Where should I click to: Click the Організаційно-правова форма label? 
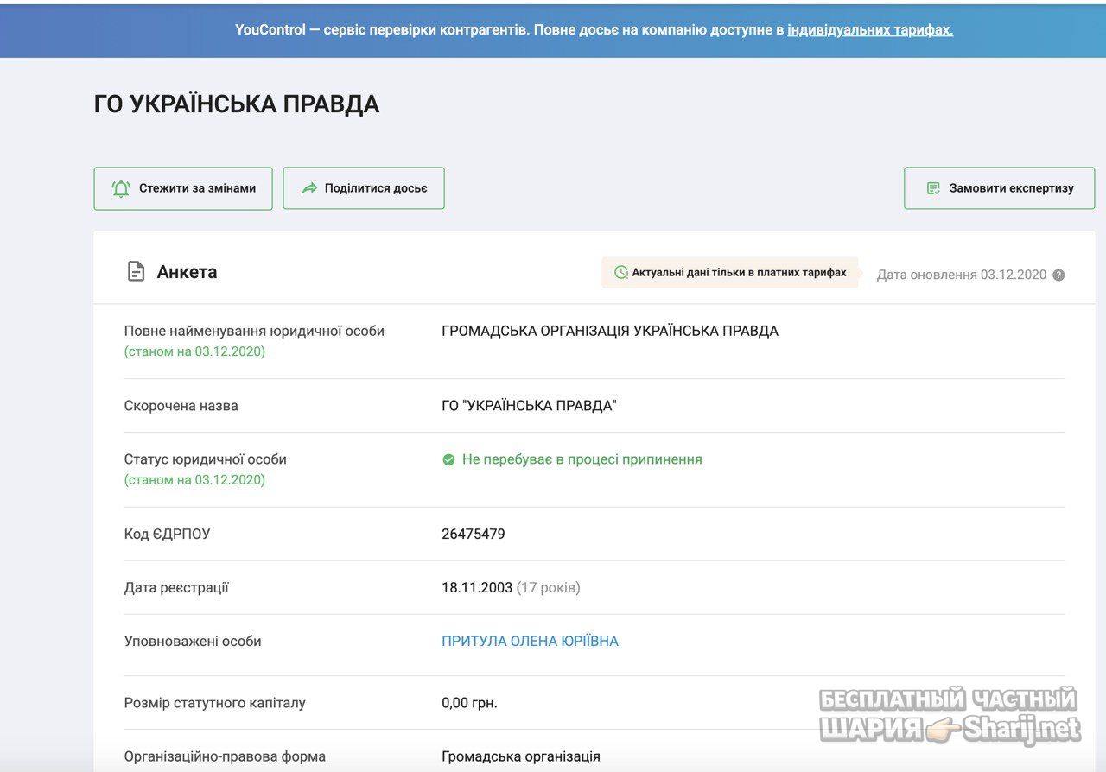pyautogui.click(x=225, y=757)
